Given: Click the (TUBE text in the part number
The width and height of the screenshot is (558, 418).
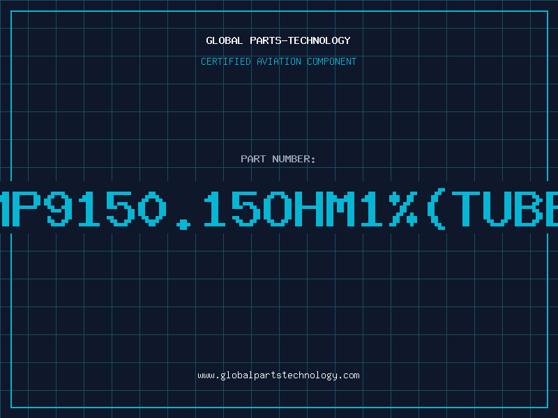Looking at the screenshot, I should click(492, 209).
